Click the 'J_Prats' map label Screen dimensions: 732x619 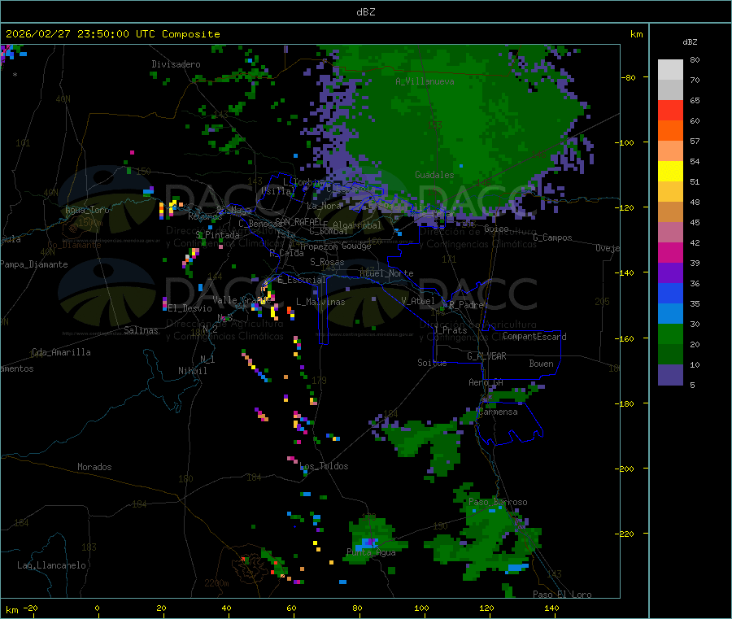(451, 329)
